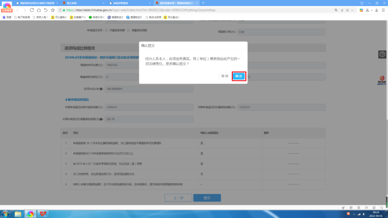
Task: Toggle the 增量留抵税额 checkbox
Action: [128, 30]
